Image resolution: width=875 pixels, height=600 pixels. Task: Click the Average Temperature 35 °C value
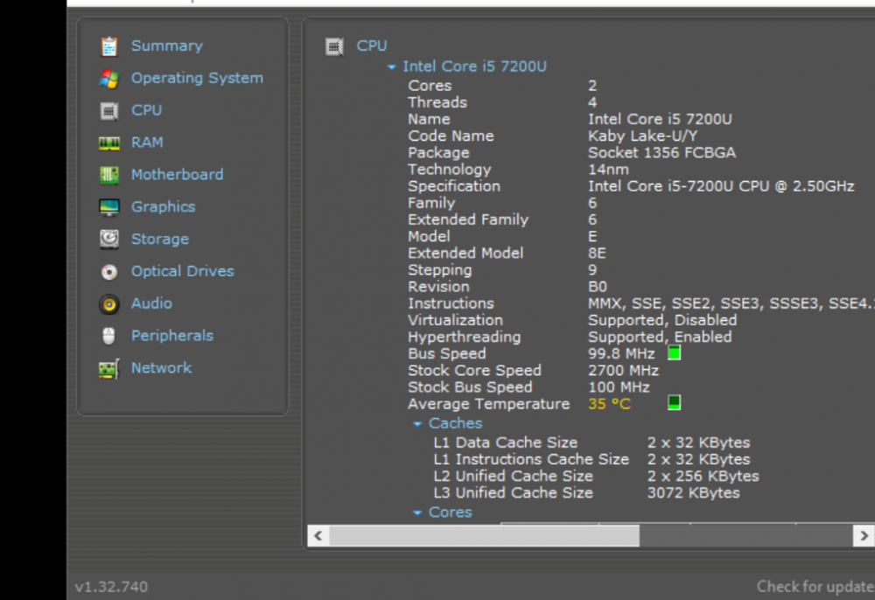pyautogui.click(x=609, y=404)
